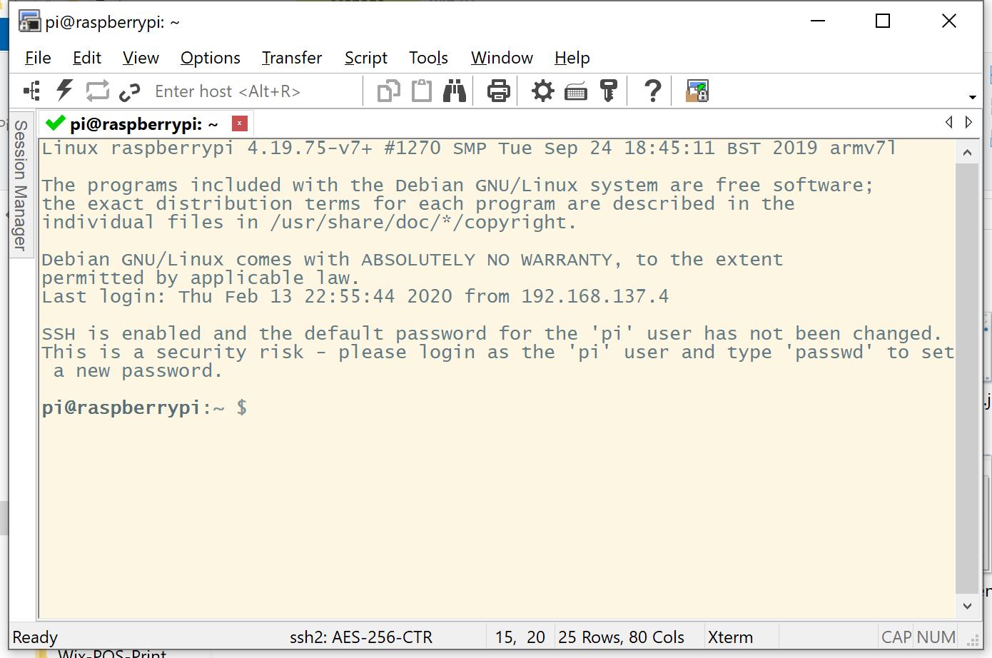Open toolbar options dropdown arrow
The width and height of the screenshot is (992, 658).
point(972,96)
